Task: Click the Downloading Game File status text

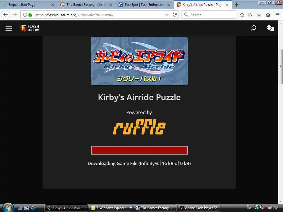Action: click(139, 163)
